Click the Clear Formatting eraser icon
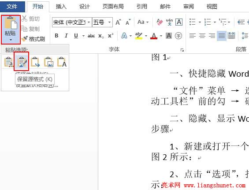The width and height of the screenshot is (249, 190). click(x=160, y=22)
